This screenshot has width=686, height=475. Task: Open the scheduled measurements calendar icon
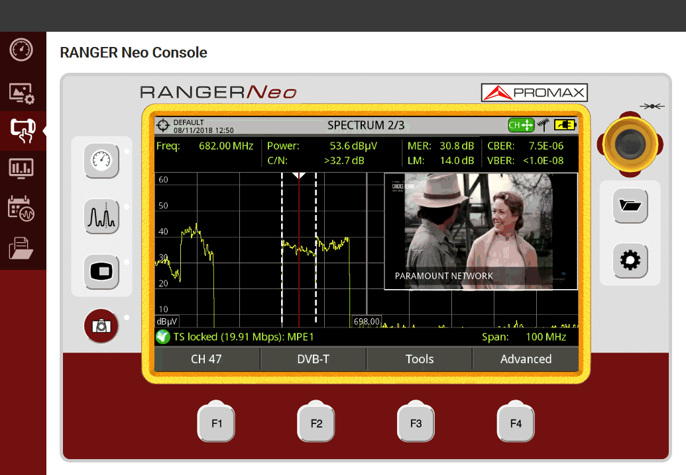pos(21,208)
